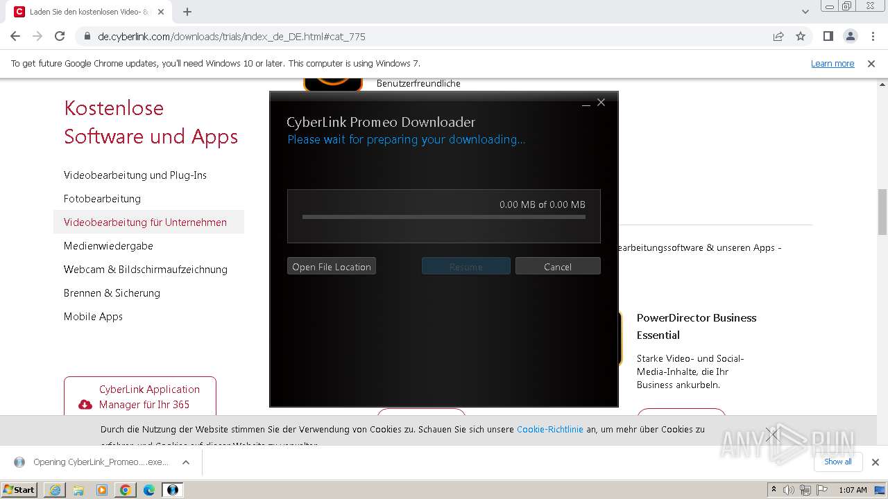Viewport: 888px width, 499px height.
Task: Select Videobearbeitung für Unternehmen category
Action: tap(148, 222)
